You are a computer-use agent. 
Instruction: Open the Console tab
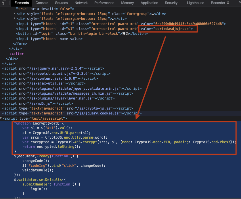(42, 3)
